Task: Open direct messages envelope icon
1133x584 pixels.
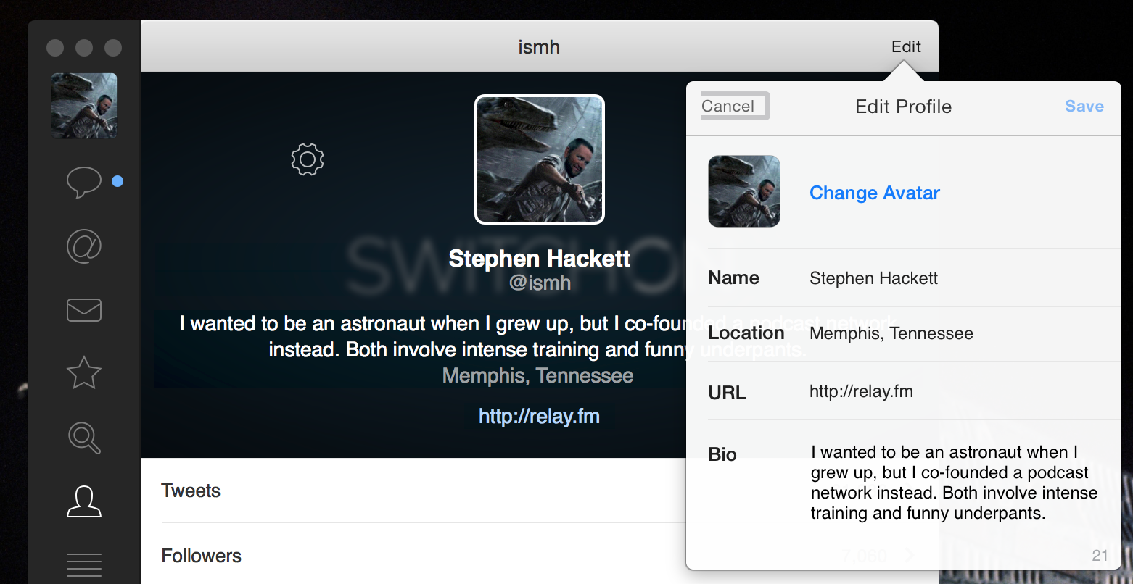Action: coord(84,310)
